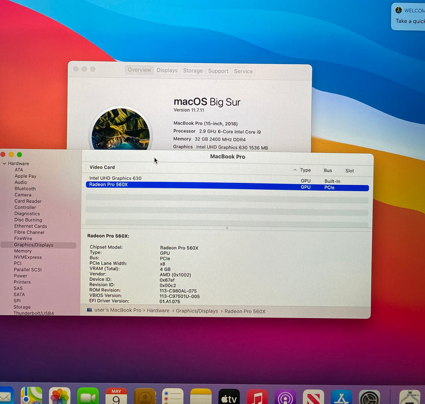Select the Intel UHD Graphics 630 row

pyautogui.click(x=227, y=179)
